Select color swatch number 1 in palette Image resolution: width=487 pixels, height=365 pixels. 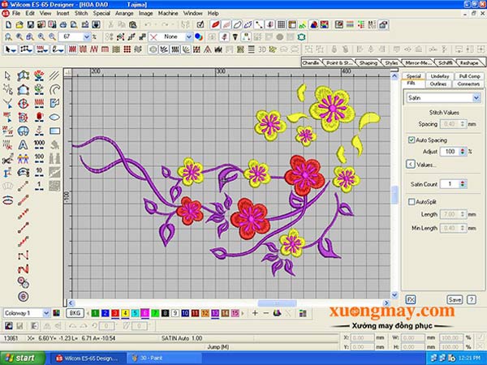[95, 312]
